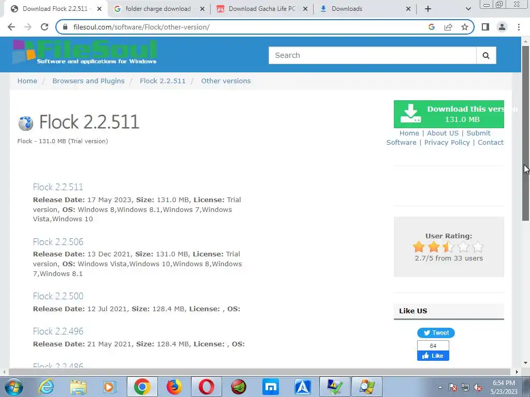The image size is (530, 397).
Task: Close the Download Flock 2.2.511 tab
Action: tap(99, 9)
